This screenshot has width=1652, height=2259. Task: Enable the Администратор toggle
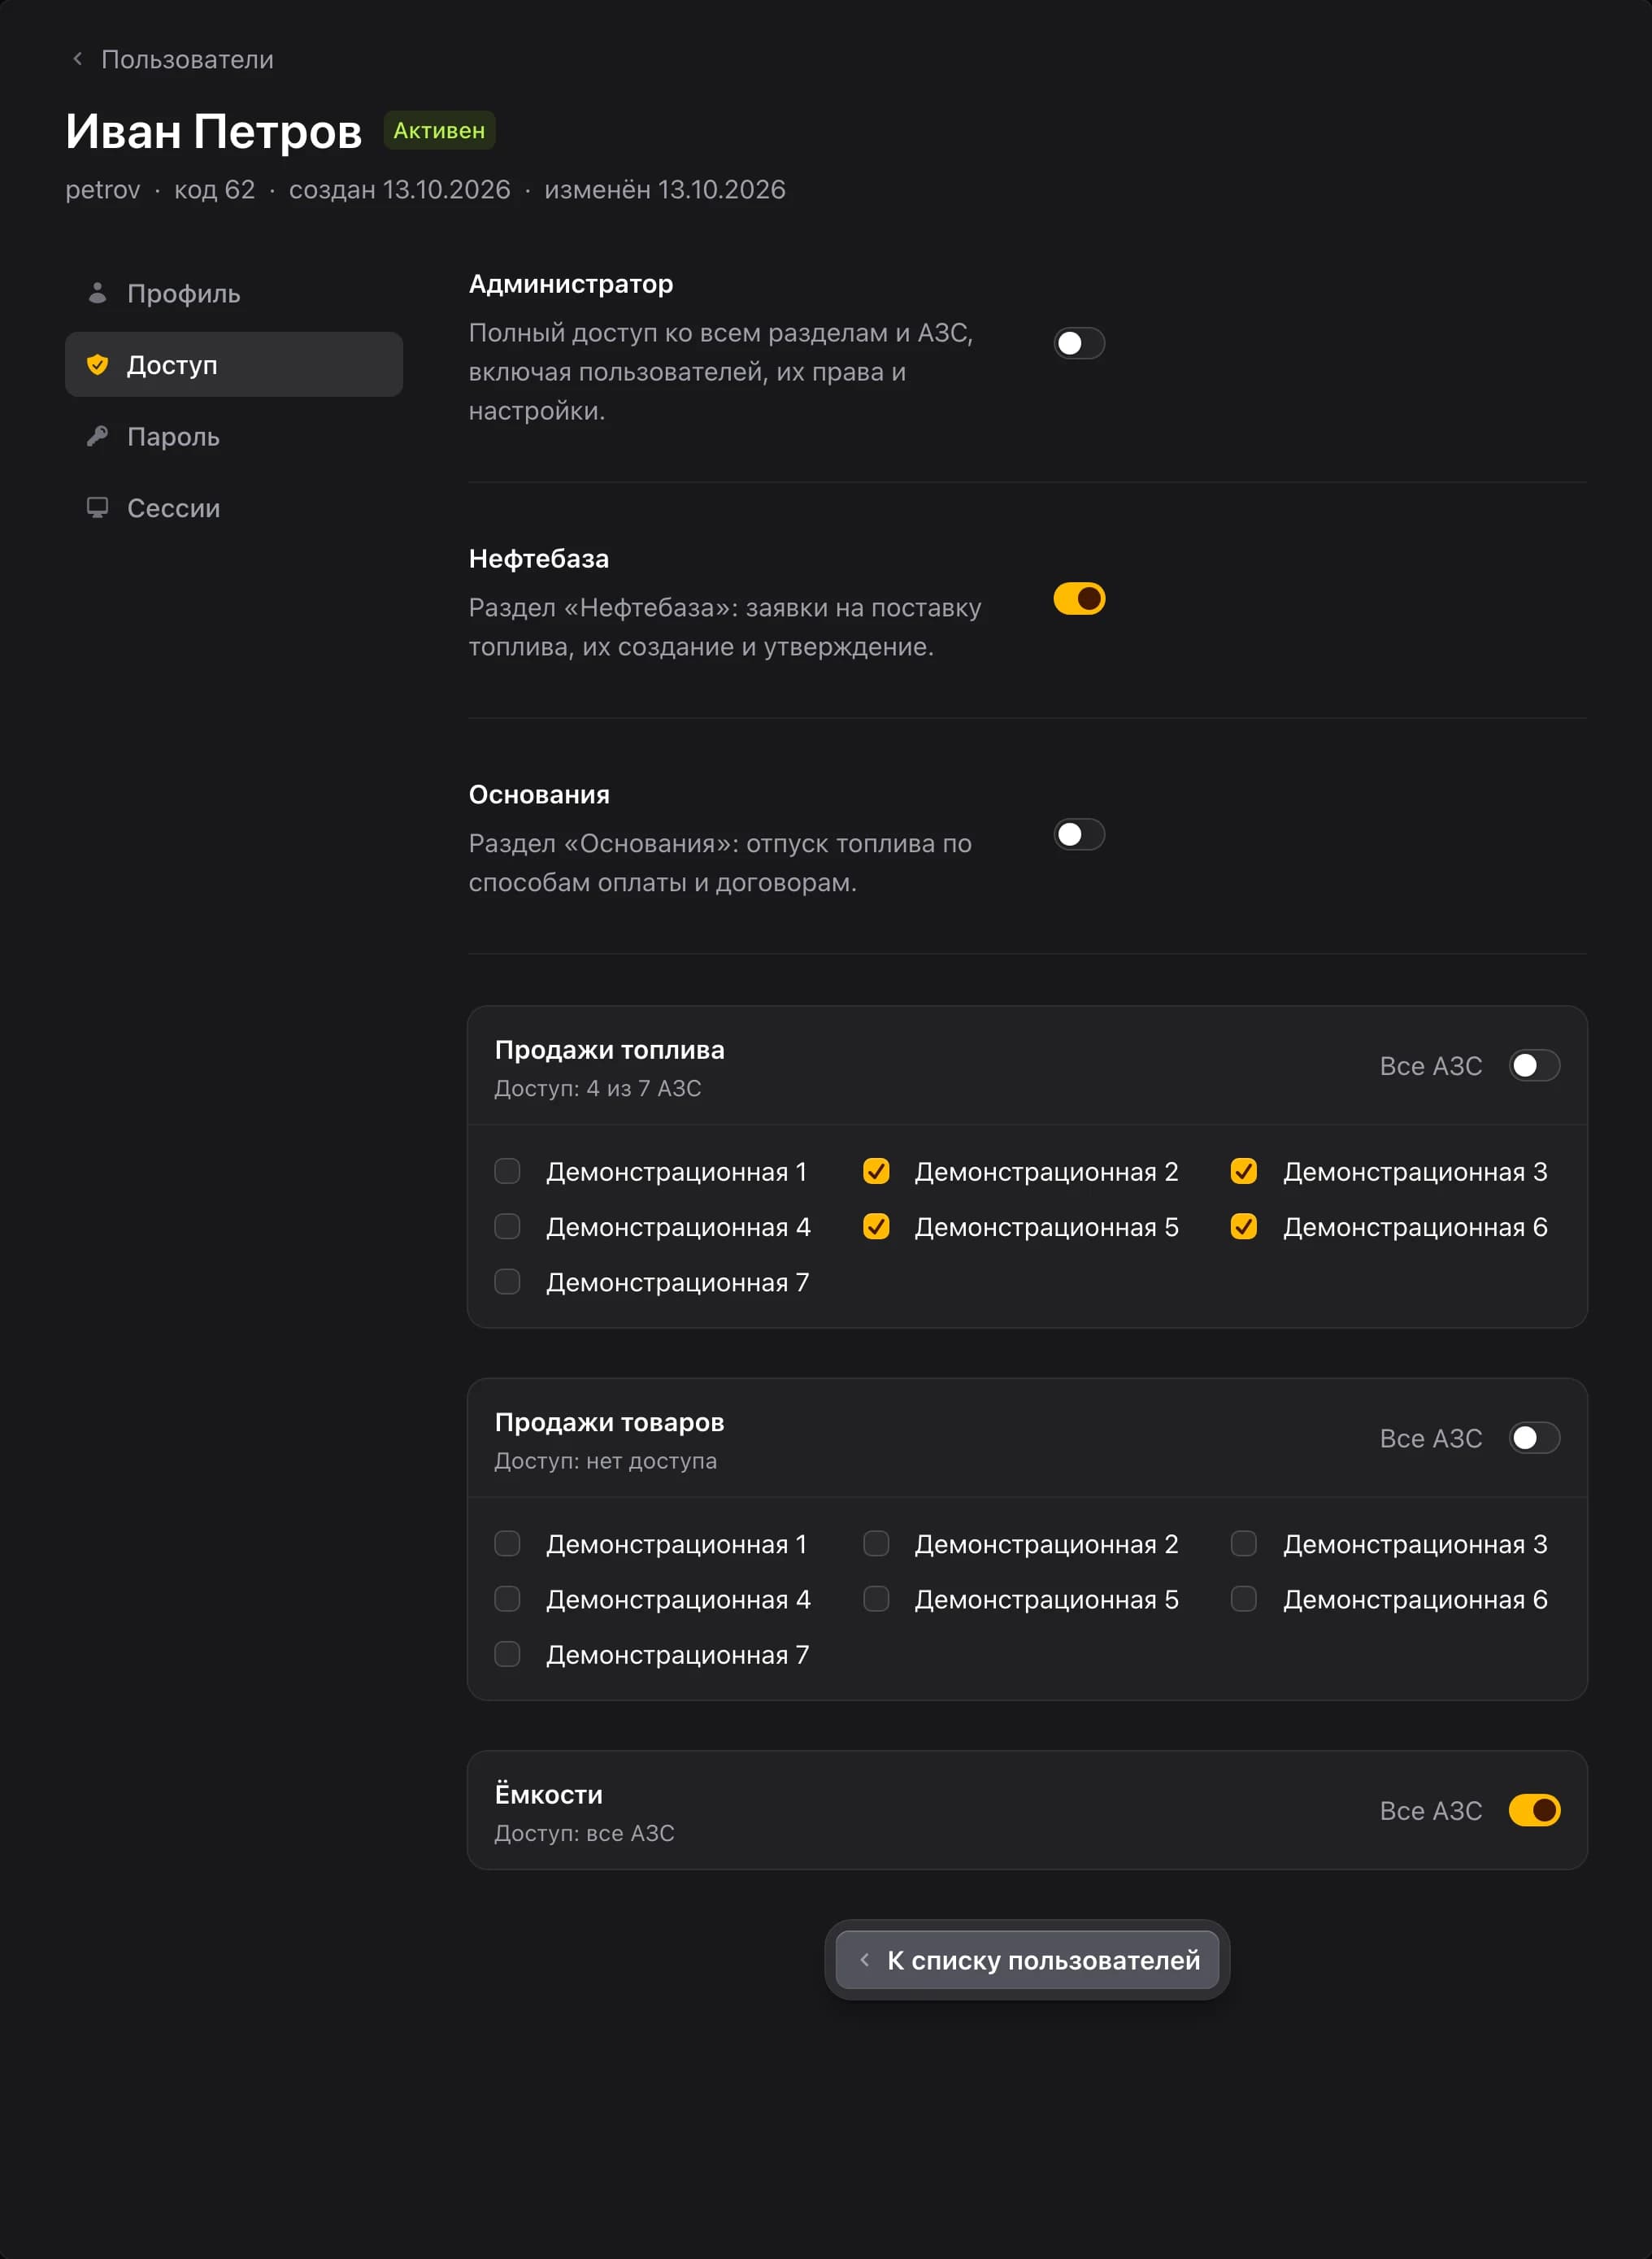pos(1079,343)
